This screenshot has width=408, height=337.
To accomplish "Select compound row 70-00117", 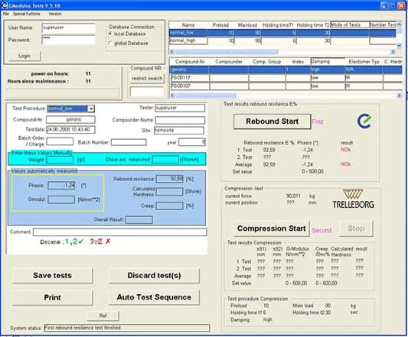I will coord(286,78).
